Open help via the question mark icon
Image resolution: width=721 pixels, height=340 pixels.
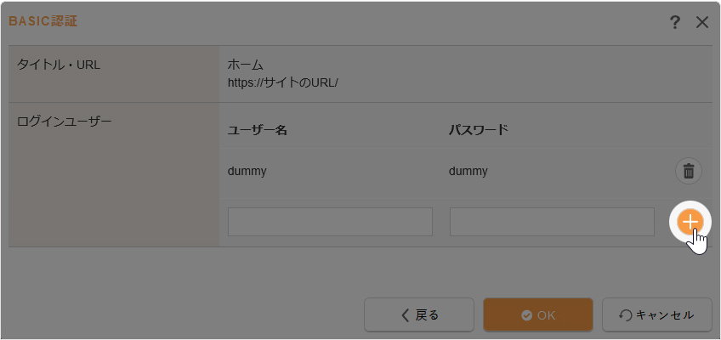(x=675, y=22)
